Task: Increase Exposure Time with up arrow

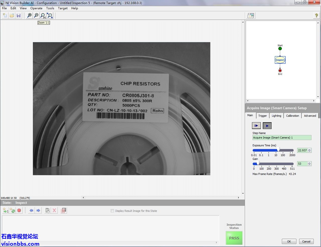Action: coord(309,149)
